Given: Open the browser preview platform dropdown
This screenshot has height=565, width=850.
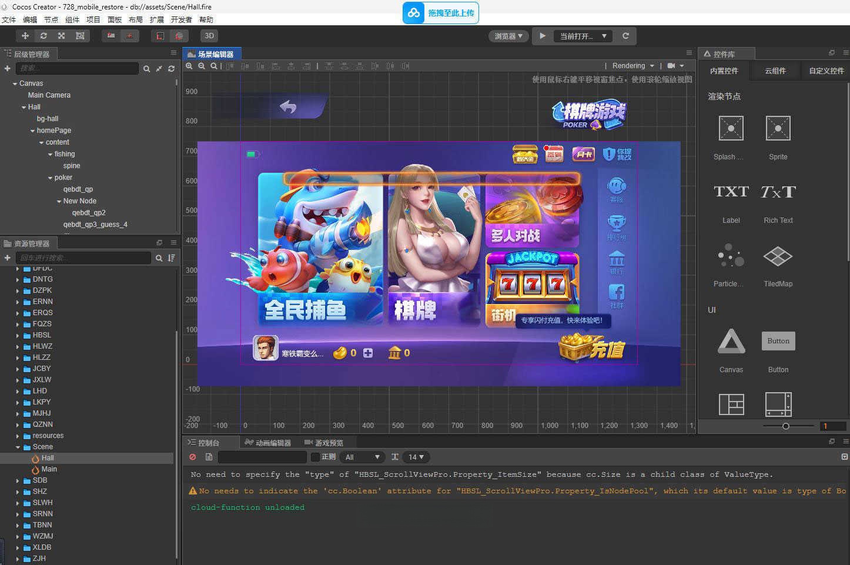Looking at the screenshot, I should (x=508, y=36).
